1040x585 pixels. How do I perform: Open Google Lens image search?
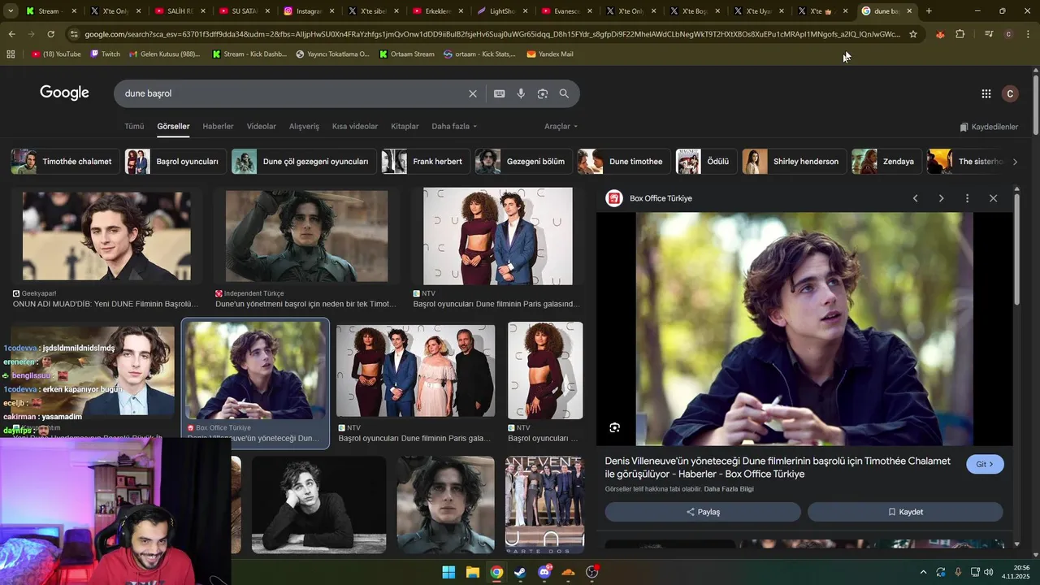point(543,93)
